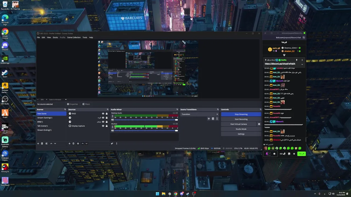Click the Desktop Audio volume slider
Viewport: 351px width, 197px height.
[146, 120]
